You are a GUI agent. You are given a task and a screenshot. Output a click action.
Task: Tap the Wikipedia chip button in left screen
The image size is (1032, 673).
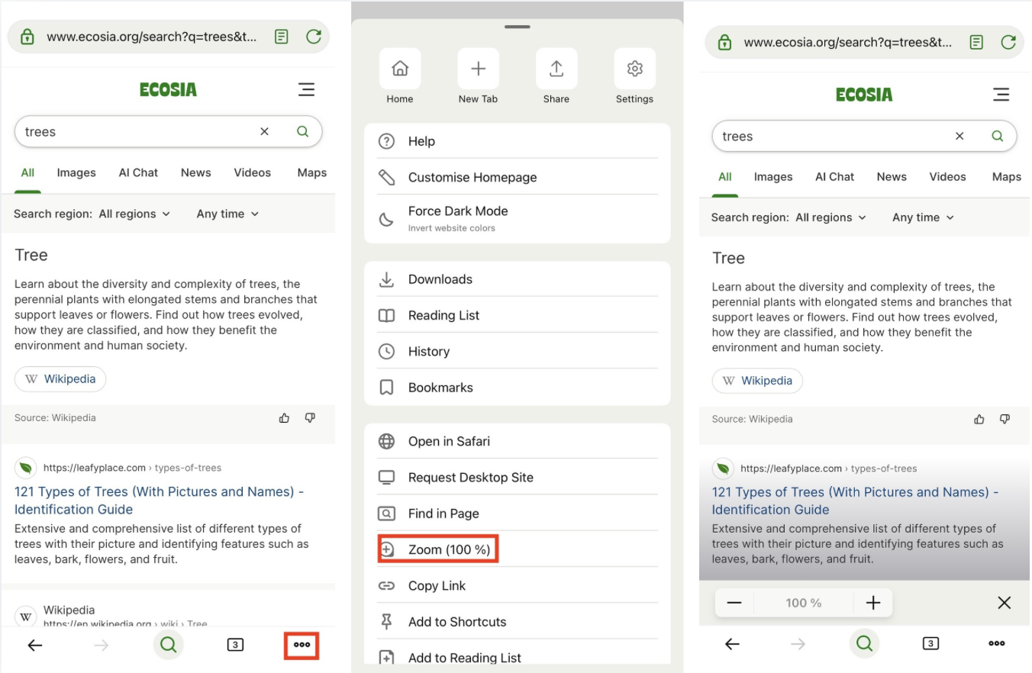[60, 379]
